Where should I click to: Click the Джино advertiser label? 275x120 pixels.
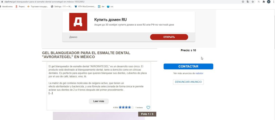coord(73,37)
